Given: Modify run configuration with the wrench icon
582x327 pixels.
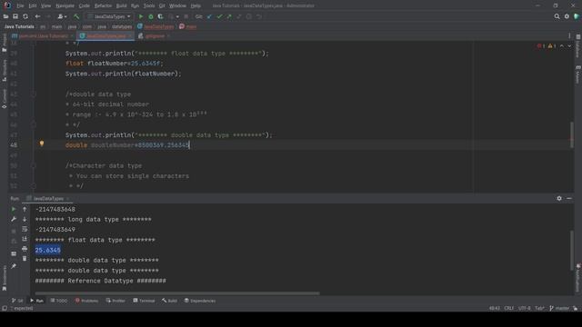Looking at the screenshot, I should coord(14,219).
